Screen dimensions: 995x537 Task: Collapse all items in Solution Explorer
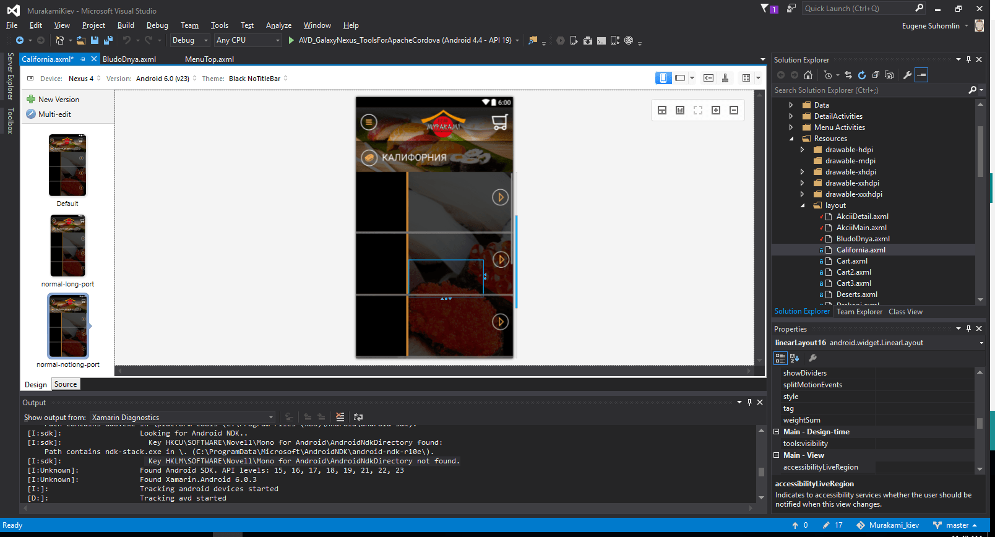pos(876,75)
